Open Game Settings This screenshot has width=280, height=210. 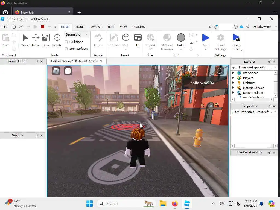click(221, 42)
